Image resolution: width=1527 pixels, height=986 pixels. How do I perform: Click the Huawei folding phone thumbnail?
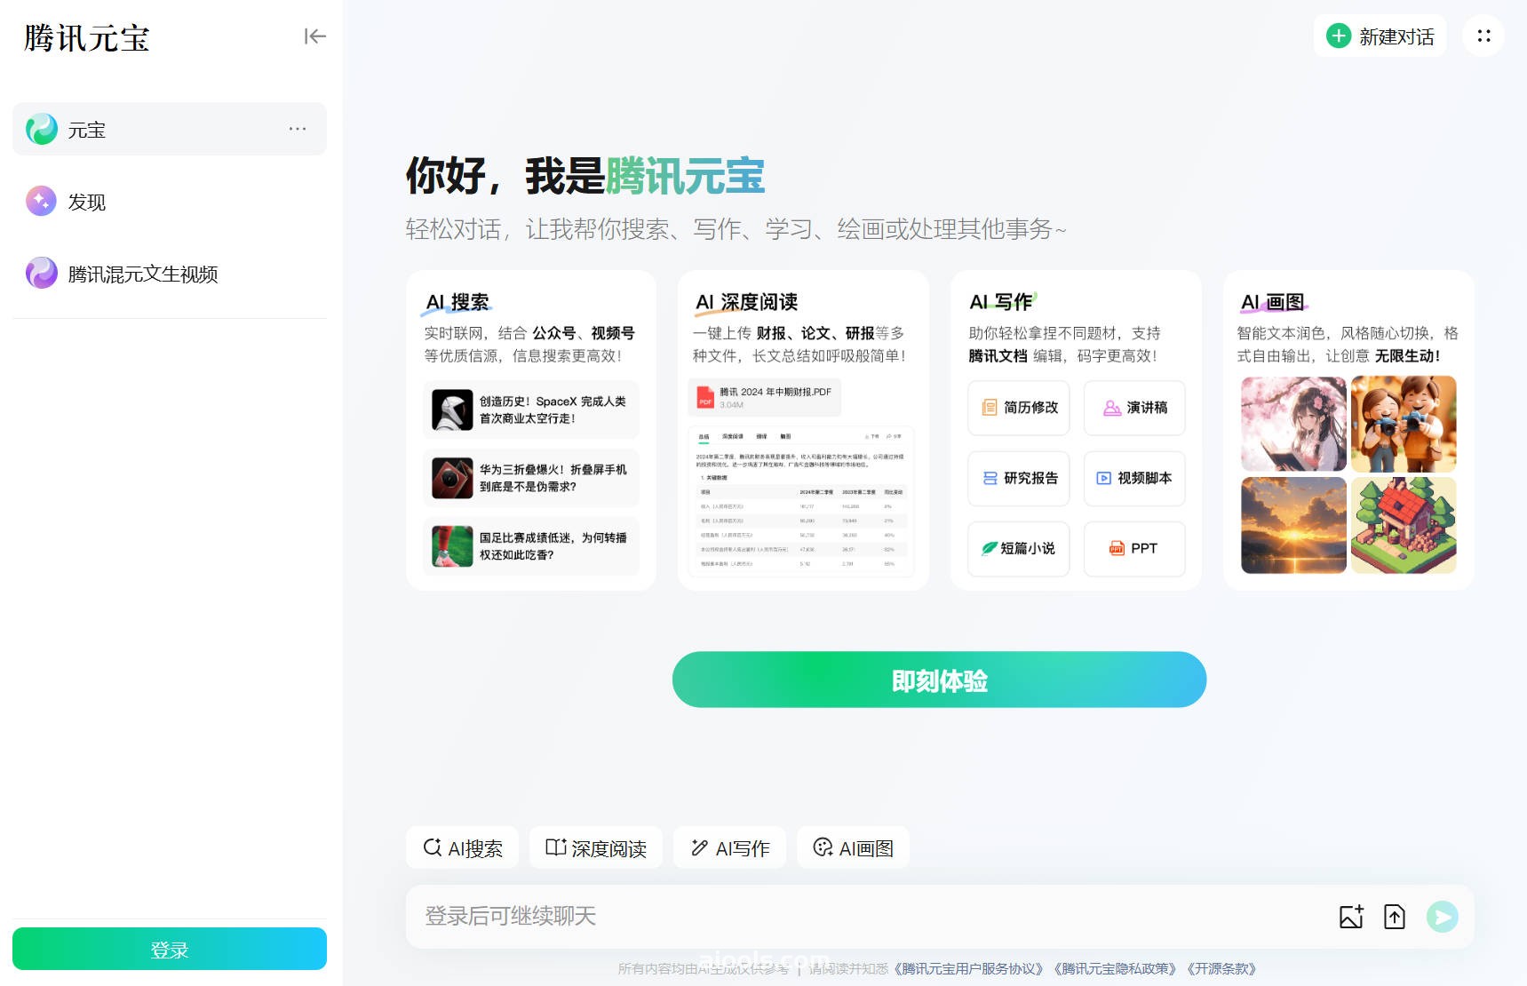pos(452,478)
